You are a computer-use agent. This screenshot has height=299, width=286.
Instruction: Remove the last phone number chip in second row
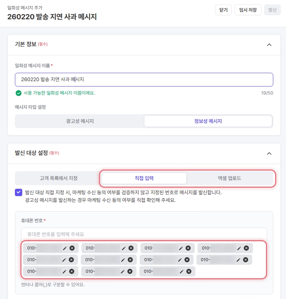246,260
